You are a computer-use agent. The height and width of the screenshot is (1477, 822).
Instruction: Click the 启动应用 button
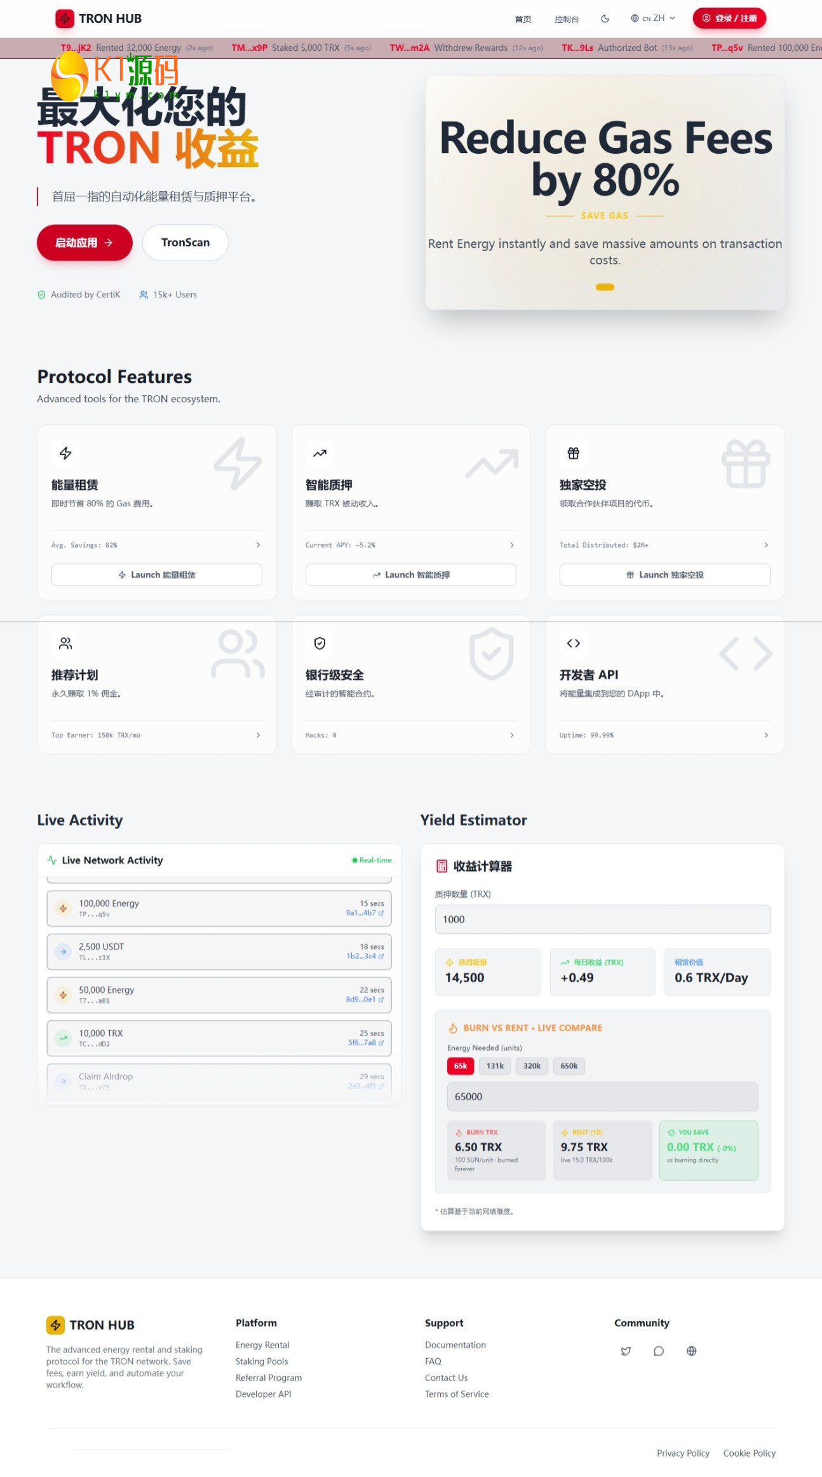click(84, 243)
